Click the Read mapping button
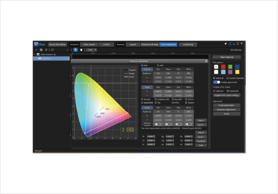This screenshot has height=194, width=278. 227,57
